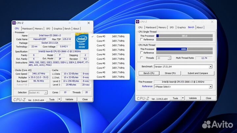Open Graphics tab in left window
Viewport: 237px width, 133px height.
click(x=58, y=29)
